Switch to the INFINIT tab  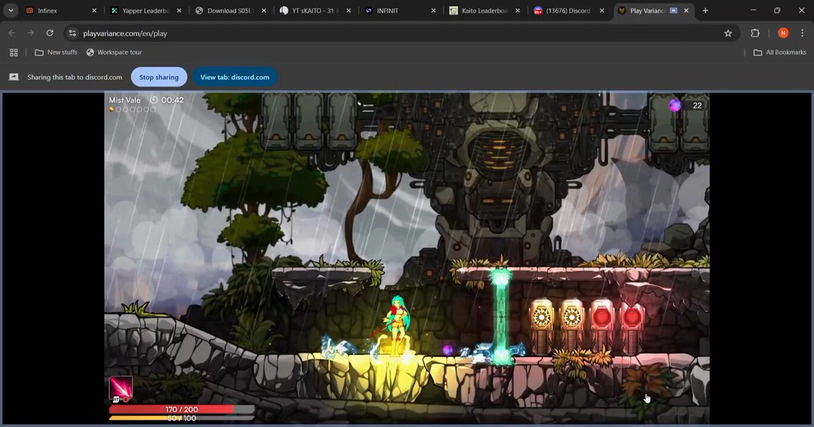click(400, 10)
